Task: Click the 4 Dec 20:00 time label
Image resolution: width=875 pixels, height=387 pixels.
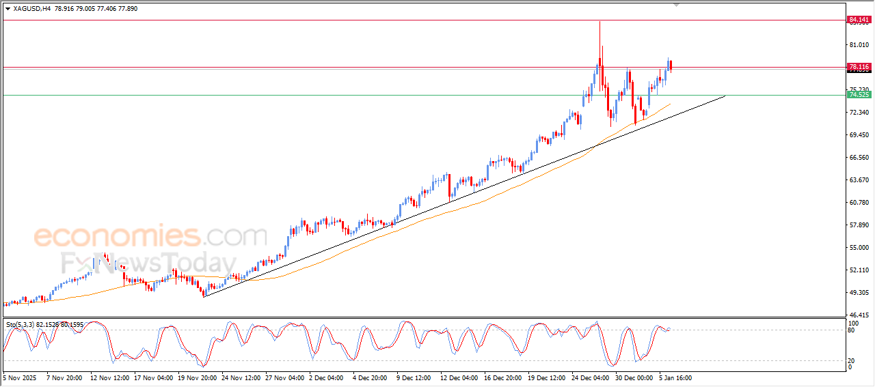Action: (370, 377)
